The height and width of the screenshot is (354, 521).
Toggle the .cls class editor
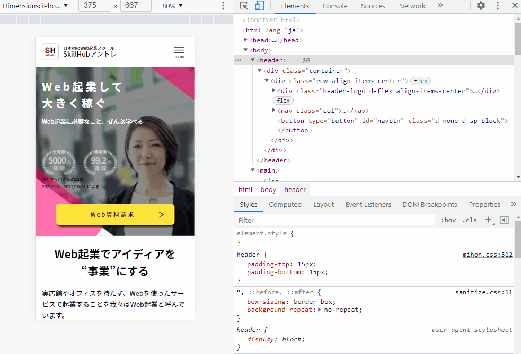coord(470,220)
